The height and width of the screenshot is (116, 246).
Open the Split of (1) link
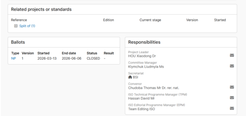click(27, 26)
